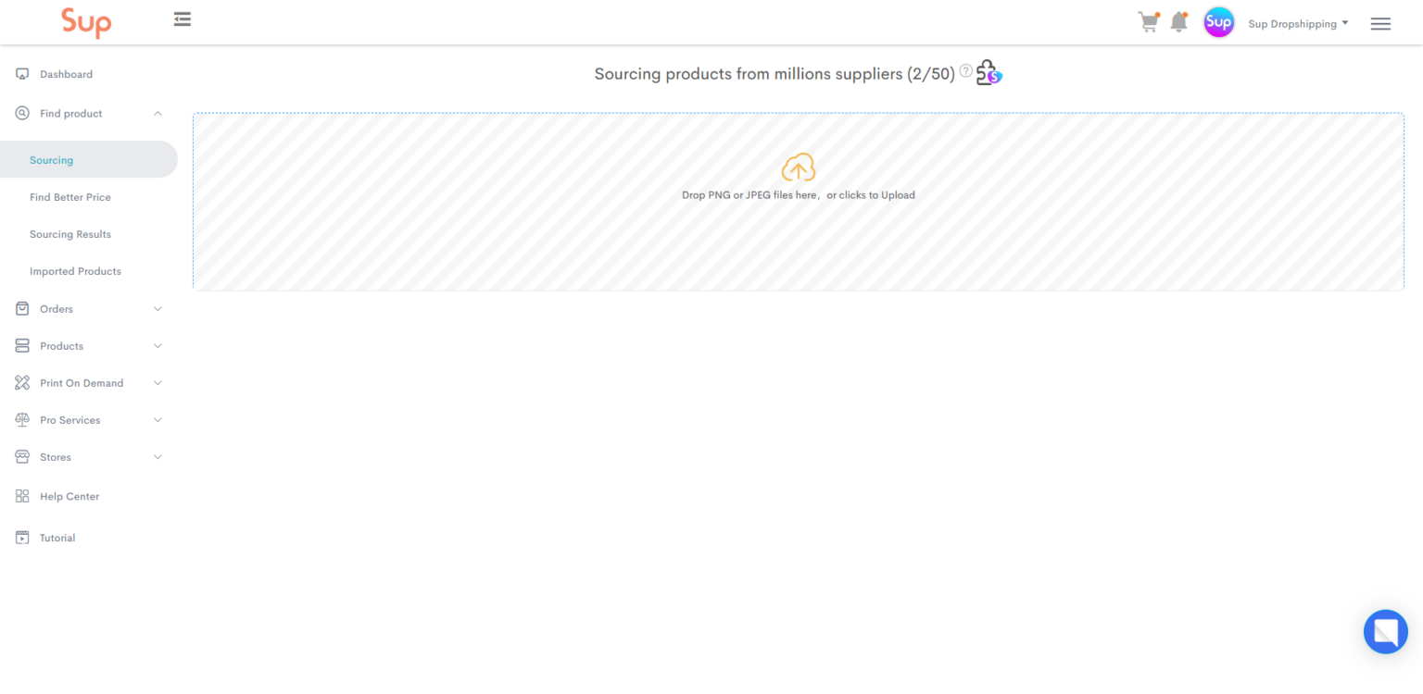The image size is (1423, 694).
Task: Collapse the sidebar with menu fold icon
Action: tap(183, 19)
